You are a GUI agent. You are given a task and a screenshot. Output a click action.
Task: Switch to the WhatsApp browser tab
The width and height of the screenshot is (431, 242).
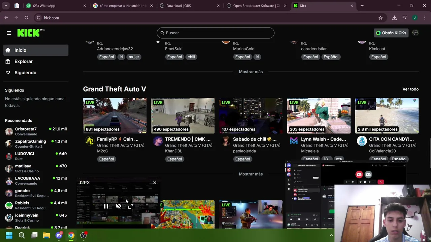coord(56,6)
